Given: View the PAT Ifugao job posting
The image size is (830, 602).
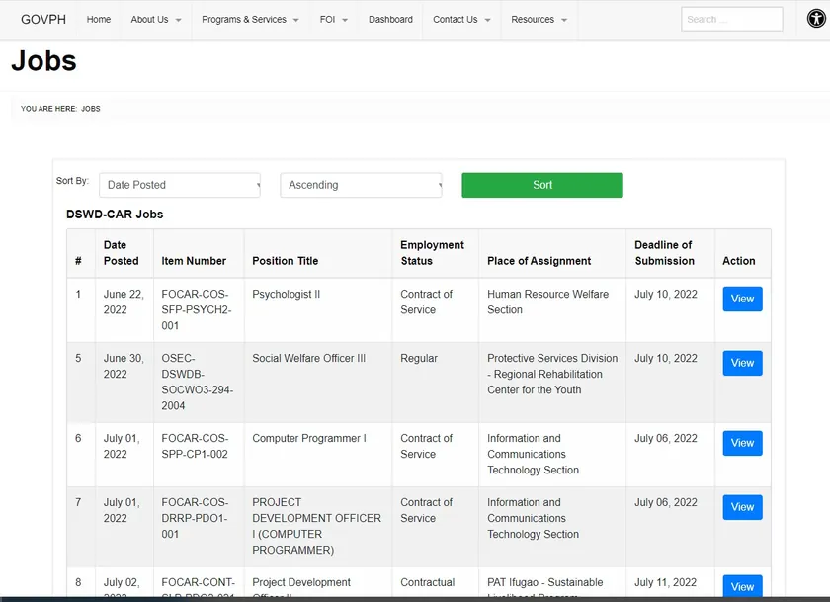Looking at the screenshot, I should point(742,586).
